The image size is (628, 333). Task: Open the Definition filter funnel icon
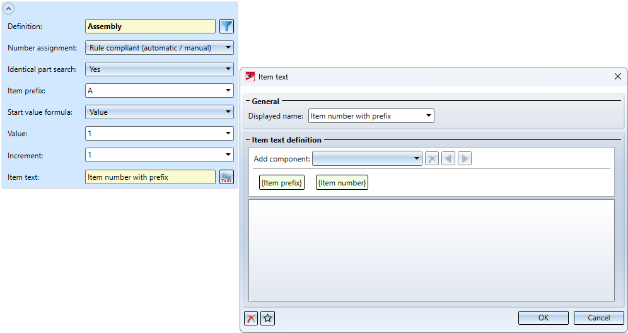pyautogui.click(x=227, y=26)
